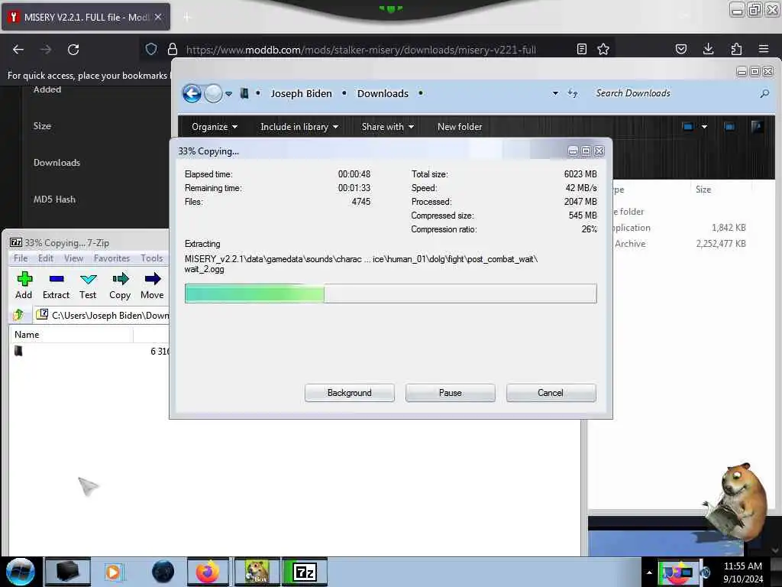Click the Explorer change view icon
The image size is (782, 587).
(688, 127)
